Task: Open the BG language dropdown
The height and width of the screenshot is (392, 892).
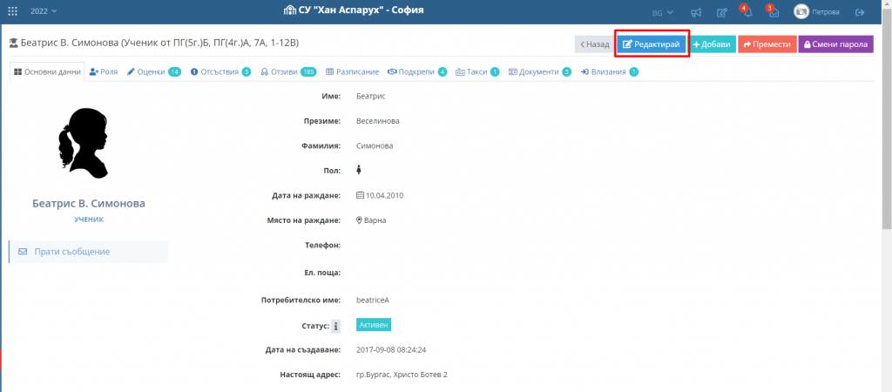Action: click(x=662, y=12)
